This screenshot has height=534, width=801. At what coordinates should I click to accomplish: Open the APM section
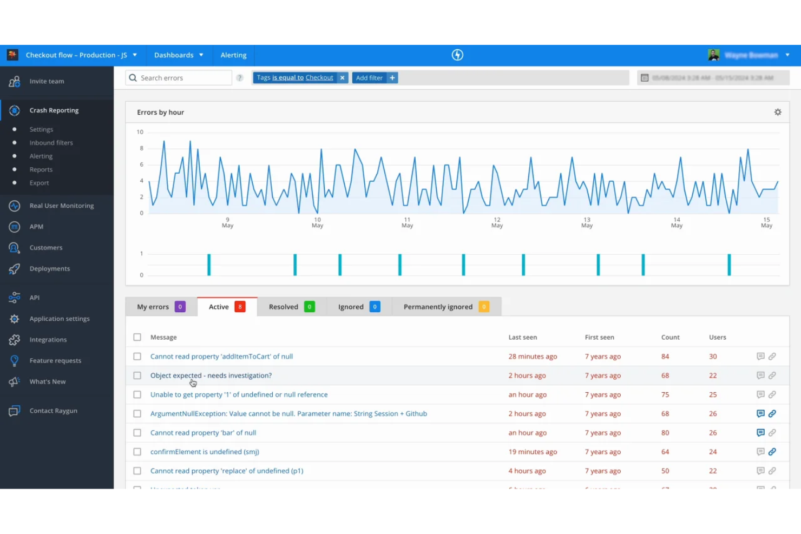[x=36, y=226]
